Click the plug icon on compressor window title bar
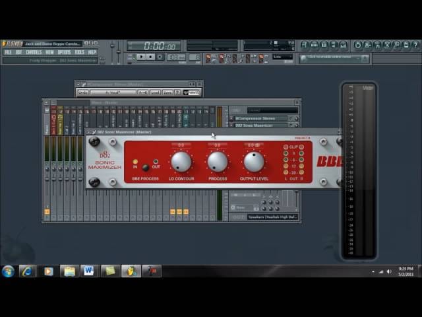 point(84,85)
